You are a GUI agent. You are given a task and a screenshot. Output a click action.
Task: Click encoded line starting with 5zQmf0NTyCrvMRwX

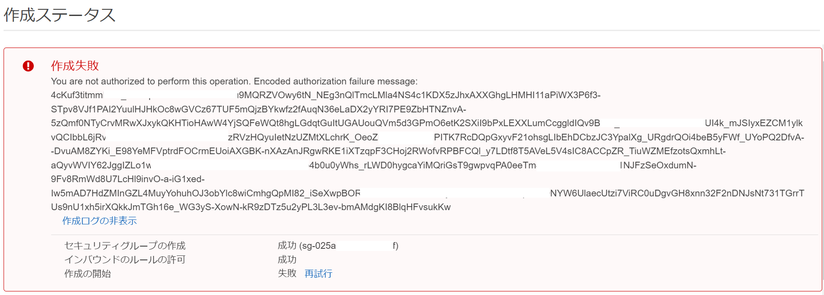click(427, 123)
